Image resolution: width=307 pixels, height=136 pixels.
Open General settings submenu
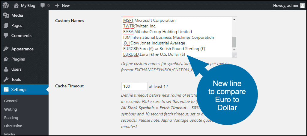[11, 101]
